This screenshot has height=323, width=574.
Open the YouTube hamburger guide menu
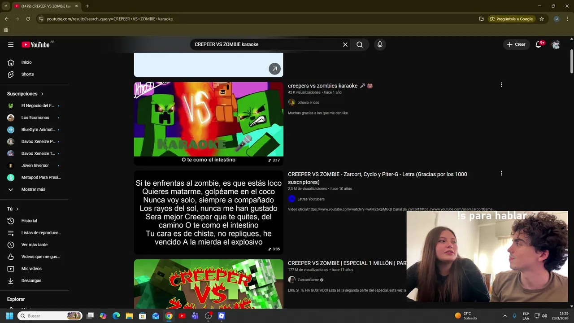pyautogui.click(x=11, y=44)
